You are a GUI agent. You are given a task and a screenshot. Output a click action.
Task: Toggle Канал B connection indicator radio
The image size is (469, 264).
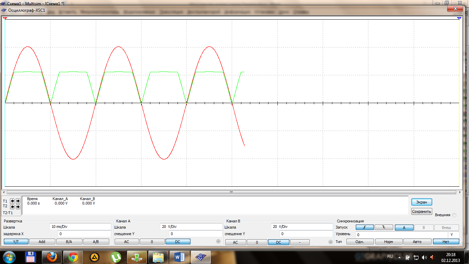pyautogui.click(x=331, y=242)
